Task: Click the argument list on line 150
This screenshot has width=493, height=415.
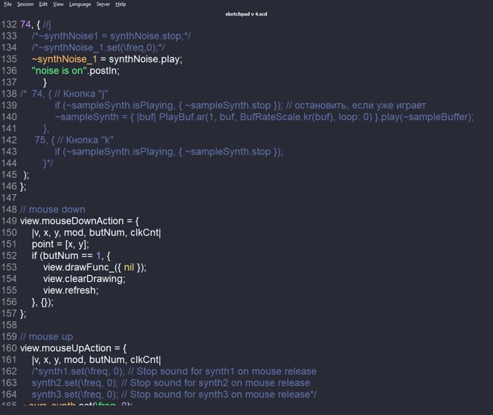Action: pyautogui.click(x=96, y=233)
